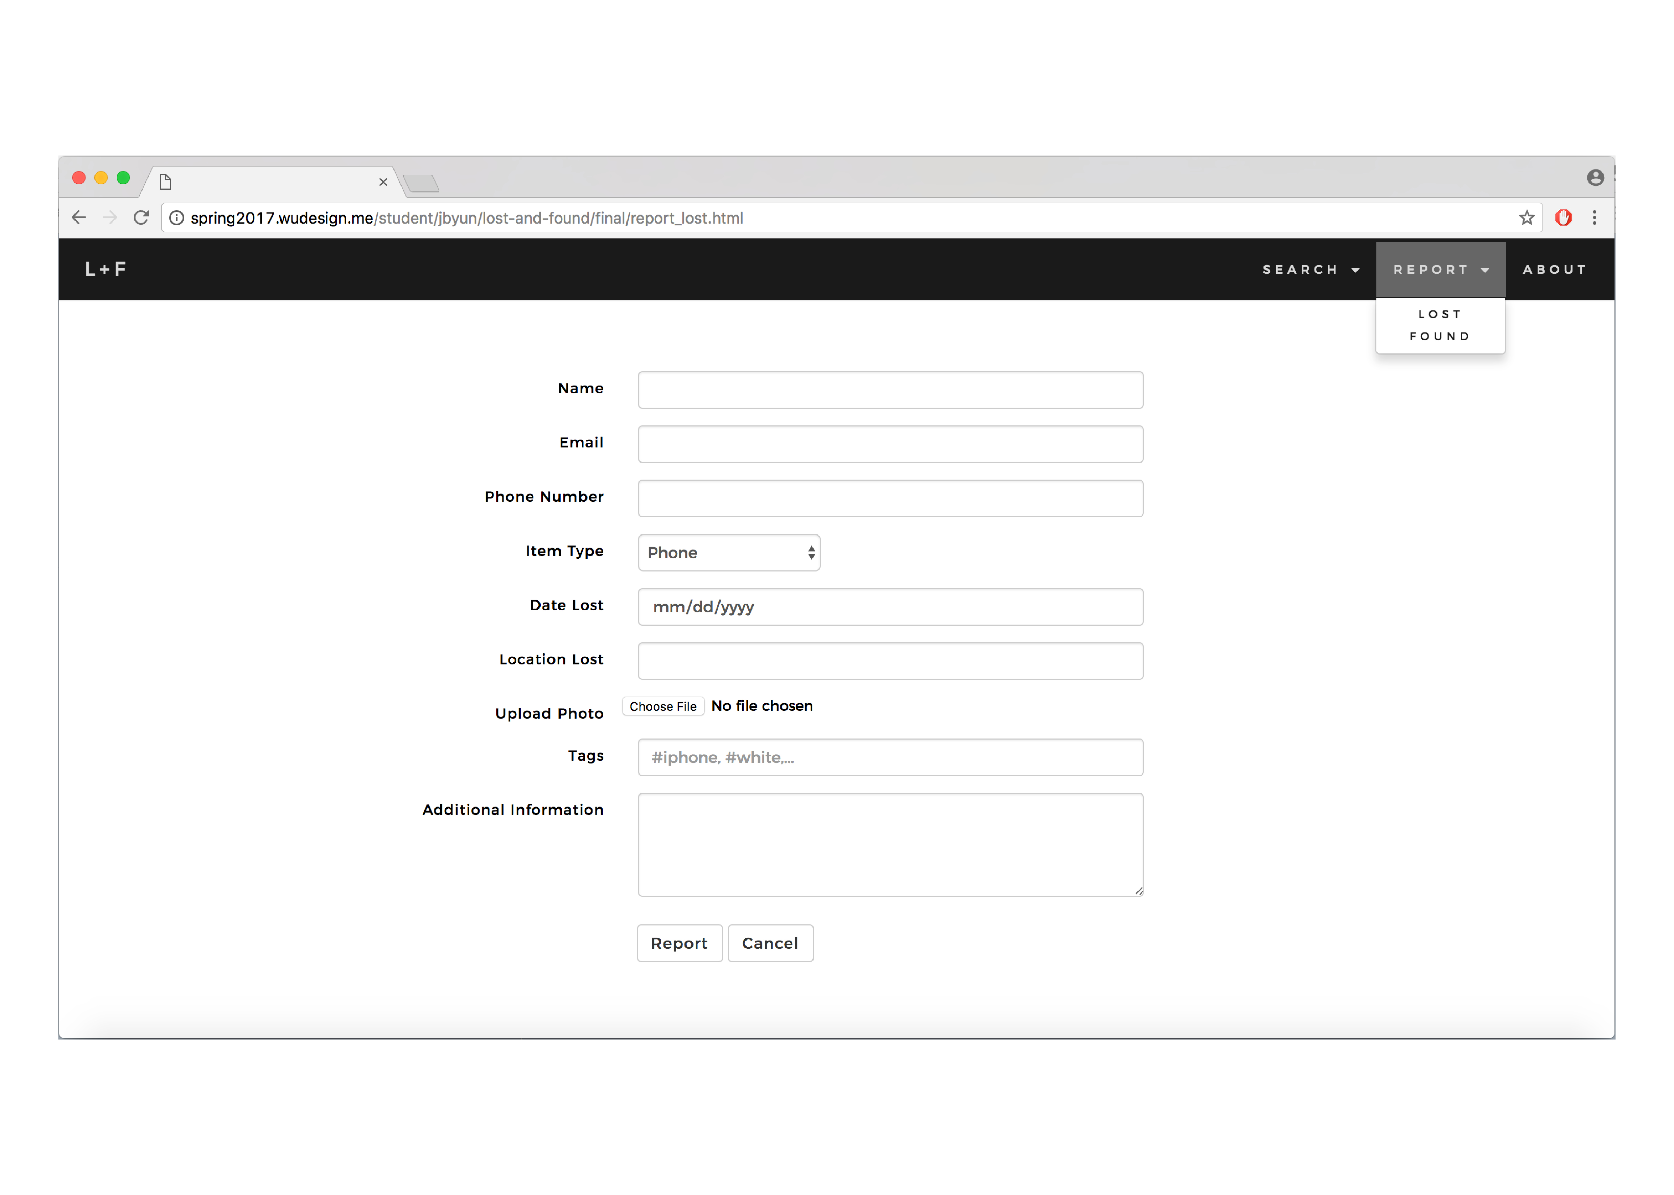
Task: Close the current browser tab
Action: [383, 182]
